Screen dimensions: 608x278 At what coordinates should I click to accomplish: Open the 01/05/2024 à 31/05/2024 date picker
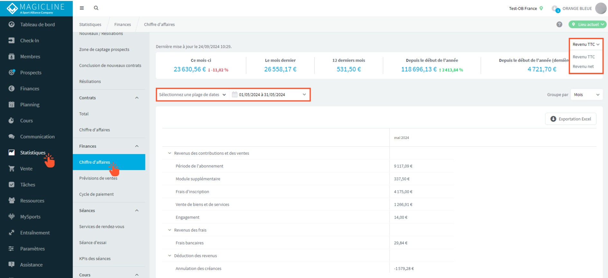269,95
